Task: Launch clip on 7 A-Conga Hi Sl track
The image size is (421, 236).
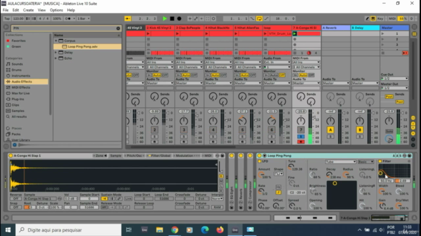Action: coord(295,33)
